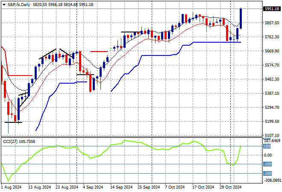
Task: Click the -308.0891 CCI scale value
Action: [272, 180]
